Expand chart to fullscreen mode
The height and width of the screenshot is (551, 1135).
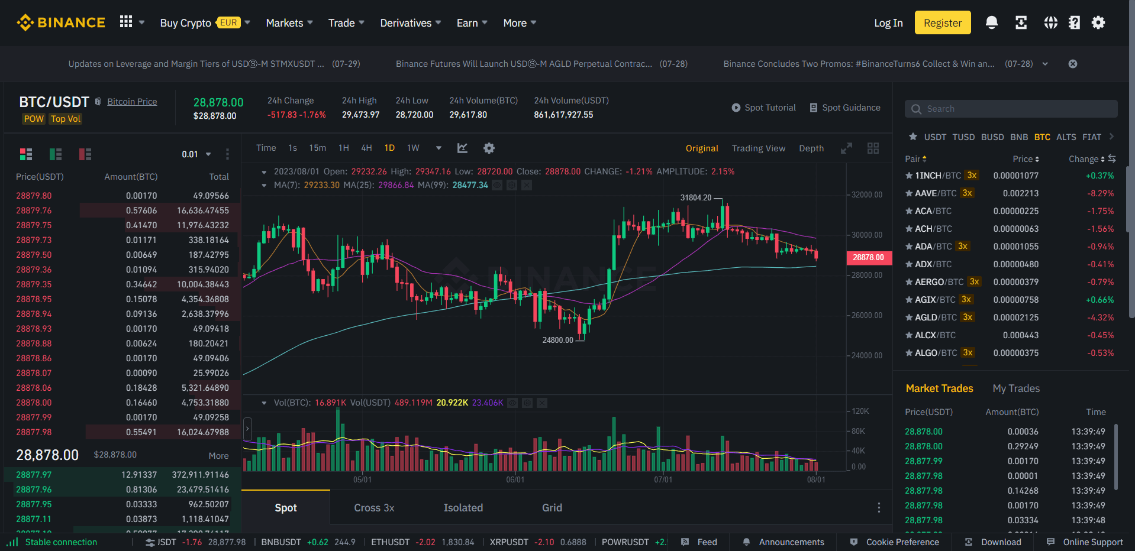847,148
